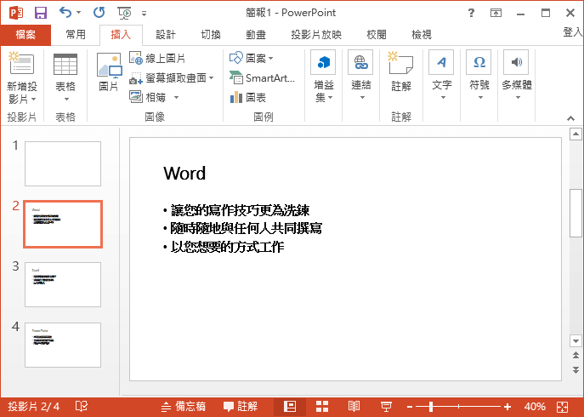
Task: Fit slide to current window icon
Action: (x=563, y=407)
